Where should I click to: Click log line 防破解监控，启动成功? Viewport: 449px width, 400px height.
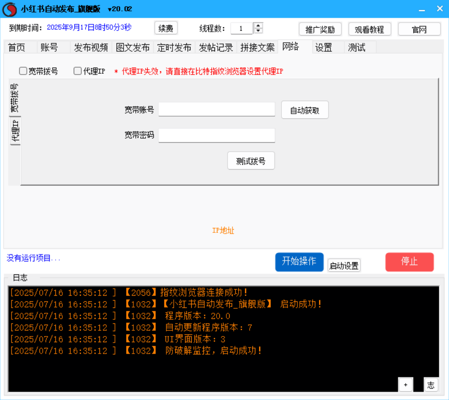click(x=136, y=351)
